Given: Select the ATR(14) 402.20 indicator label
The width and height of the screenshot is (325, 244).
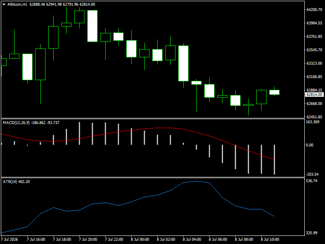Looking at the screenshot, I should coord(16,181).
